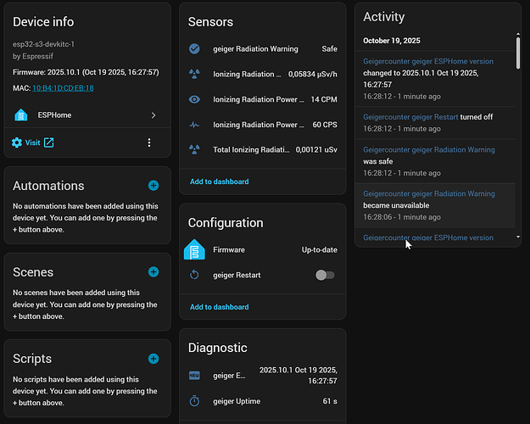Click the ESPHome integration logo icon
Screen dimensions: 530x424
click(x=21, y=115)
